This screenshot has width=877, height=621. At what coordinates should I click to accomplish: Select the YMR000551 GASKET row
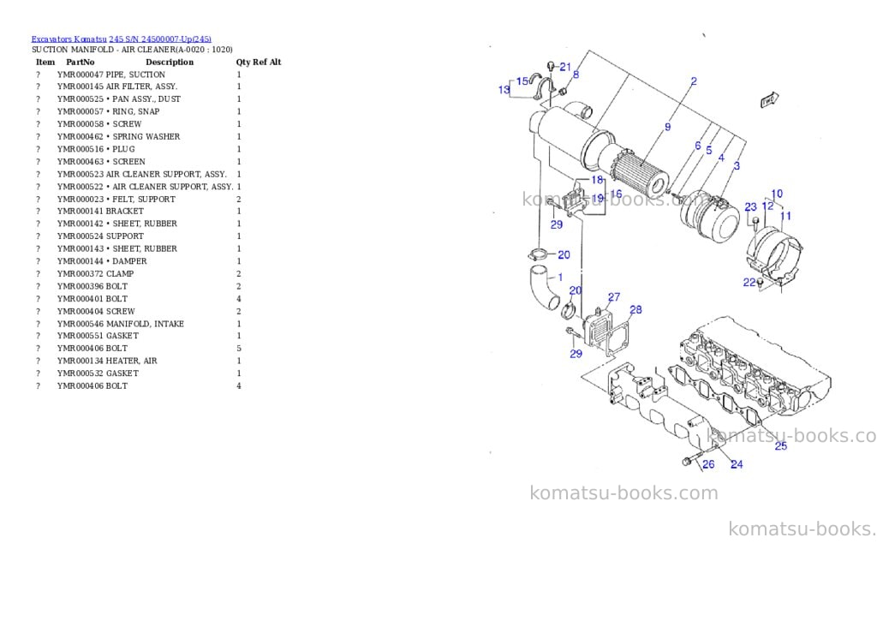click(139, 336)
